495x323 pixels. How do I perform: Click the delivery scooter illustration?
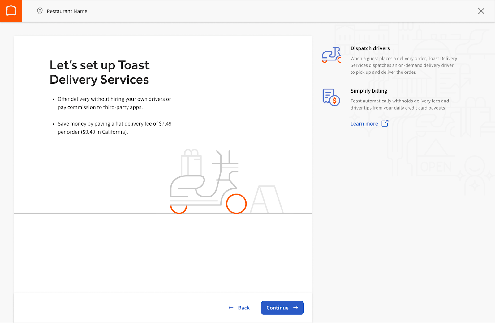pyautogui.click(x=204, y=182)
